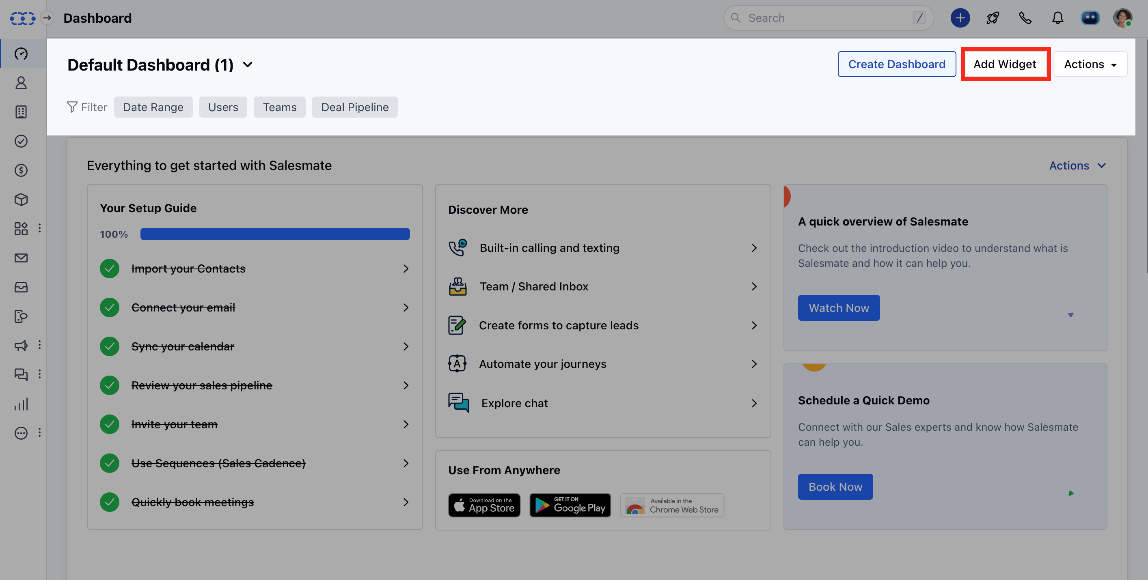Click chevron on Built-in calling and texting row
The height and width of the screenshot is (580, 1148).
coord(754,248)
